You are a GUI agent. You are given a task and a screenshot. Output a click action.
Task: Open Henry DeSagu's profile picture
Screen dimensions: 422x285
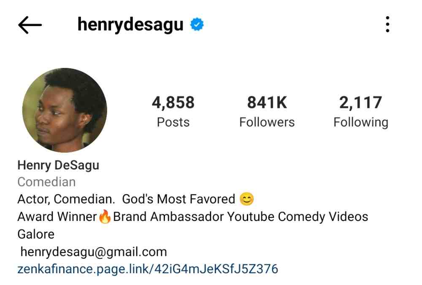point(65,110)
